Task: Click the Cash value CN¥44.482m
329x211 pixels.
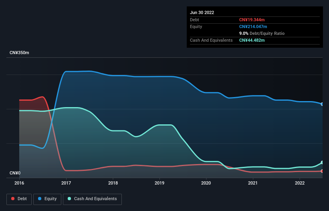Action: 252,40
